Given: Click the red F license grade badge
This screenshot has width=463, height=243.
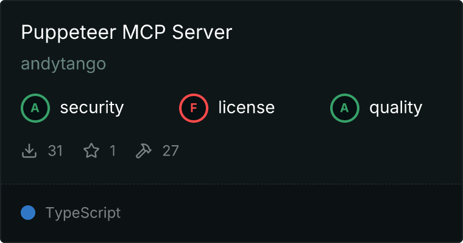Looking at the screenshot, I should coord(193,108).
